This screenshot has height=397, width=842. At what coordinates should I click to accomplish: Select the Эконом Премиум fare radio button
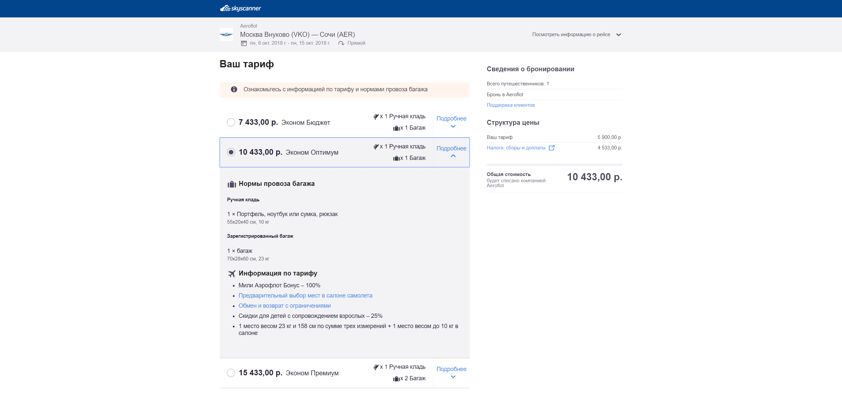coord(231,373)
